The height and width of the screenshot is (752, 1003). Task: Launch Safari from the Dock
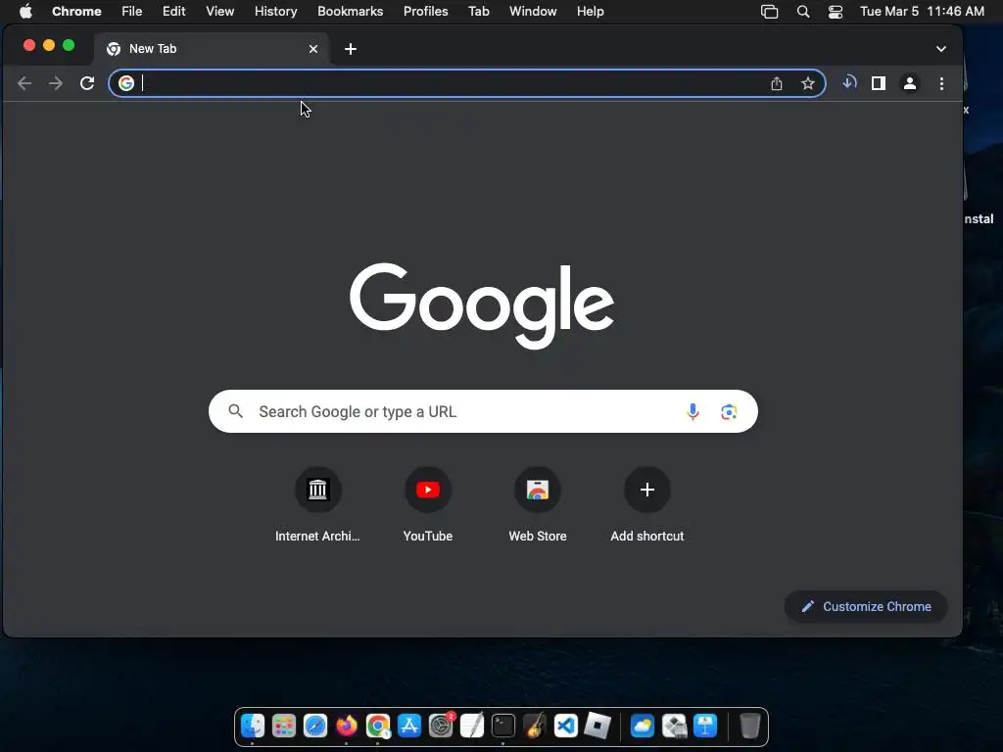[315, 726]
